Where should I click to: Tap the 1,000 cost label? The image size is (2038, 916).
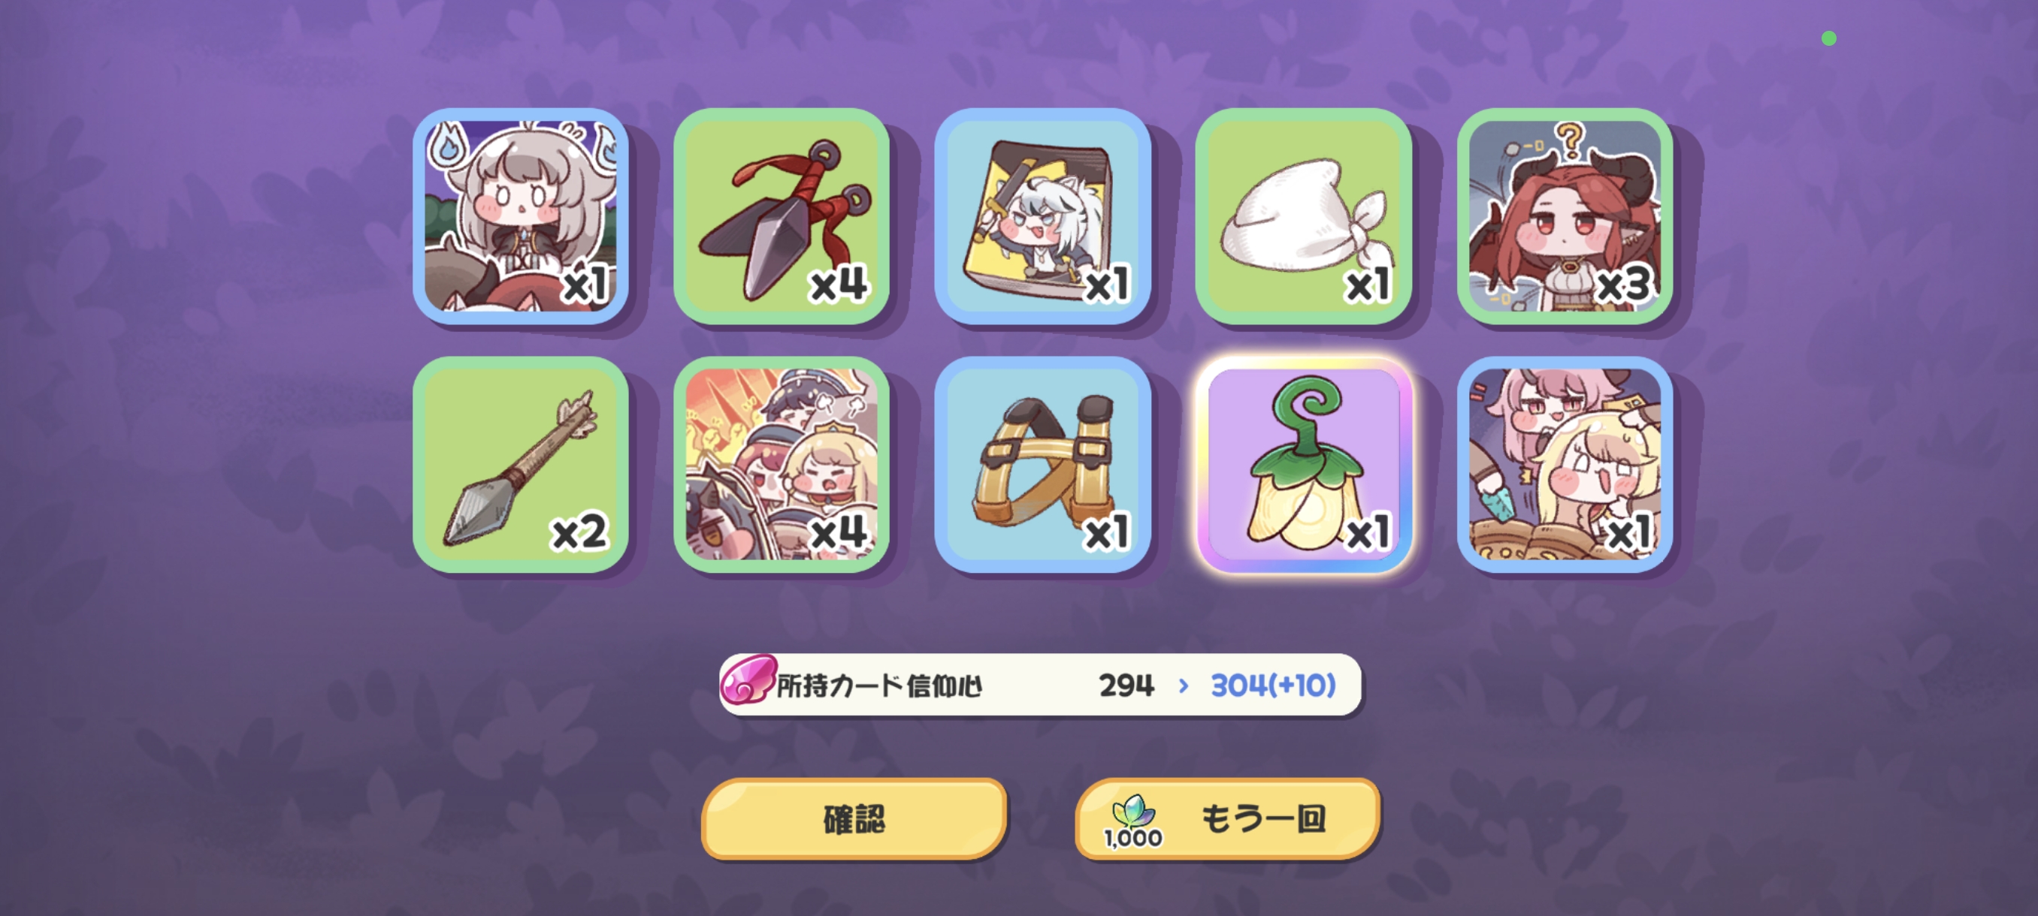click(1134, 838)
